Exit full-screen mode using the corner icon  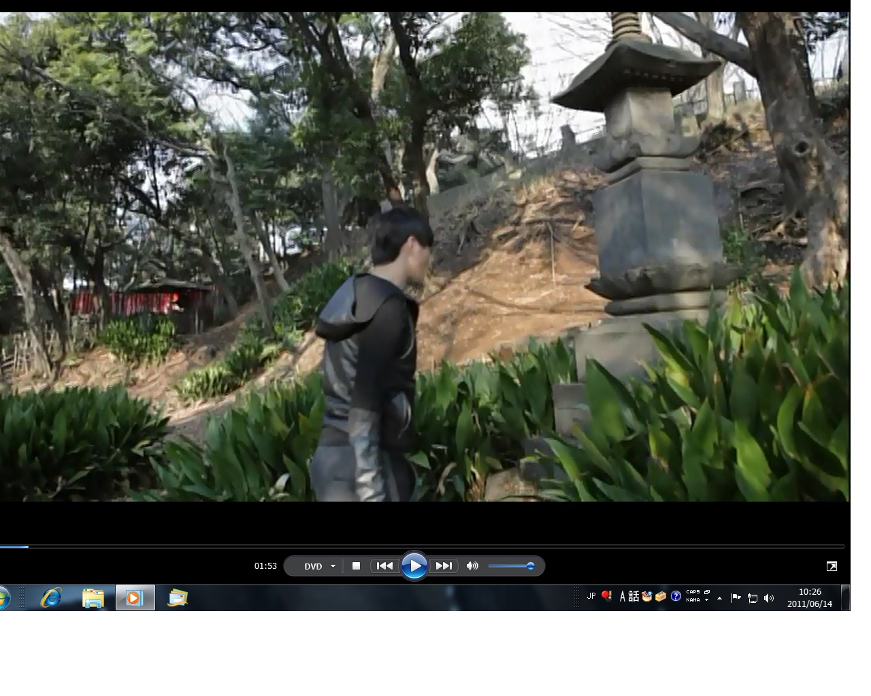832,566
